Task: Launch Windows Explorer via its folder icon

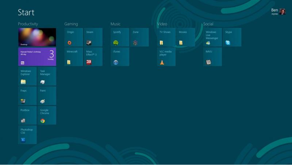Action: pyautogui.click(x=23, y=82)
